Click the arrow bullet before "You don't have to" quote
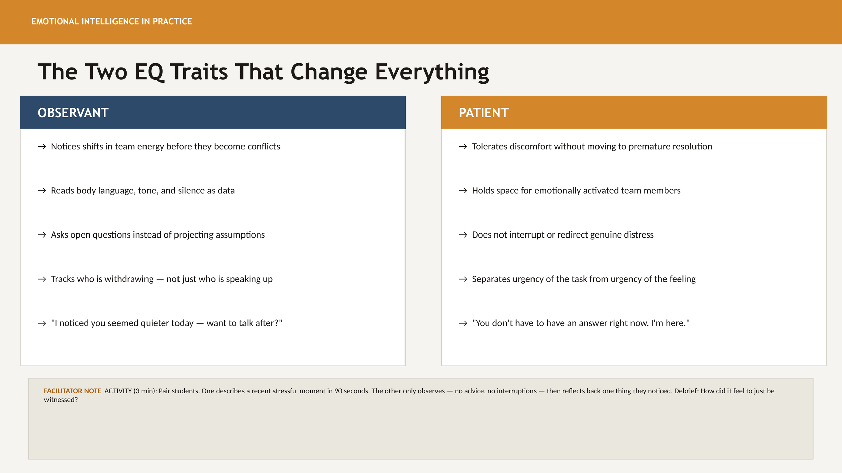Image resolution: width=842 pixels, height=473 pixels. coord(463,323)
